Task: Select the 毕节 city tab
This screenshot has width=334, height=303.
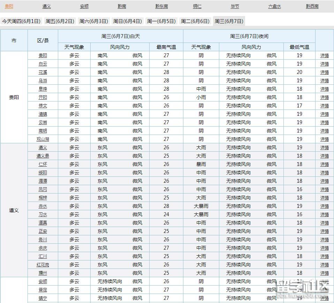Action: [235, 6]
